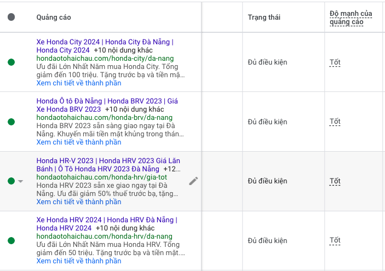385x271 pixels.
Task: Sort by the 'Trạng thái' column header
Action: 264,18
